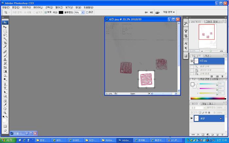Viewport: 229px width, 143px height.
Task: Select the Zoom magnifier tool
Action: (x=5, y=113)
